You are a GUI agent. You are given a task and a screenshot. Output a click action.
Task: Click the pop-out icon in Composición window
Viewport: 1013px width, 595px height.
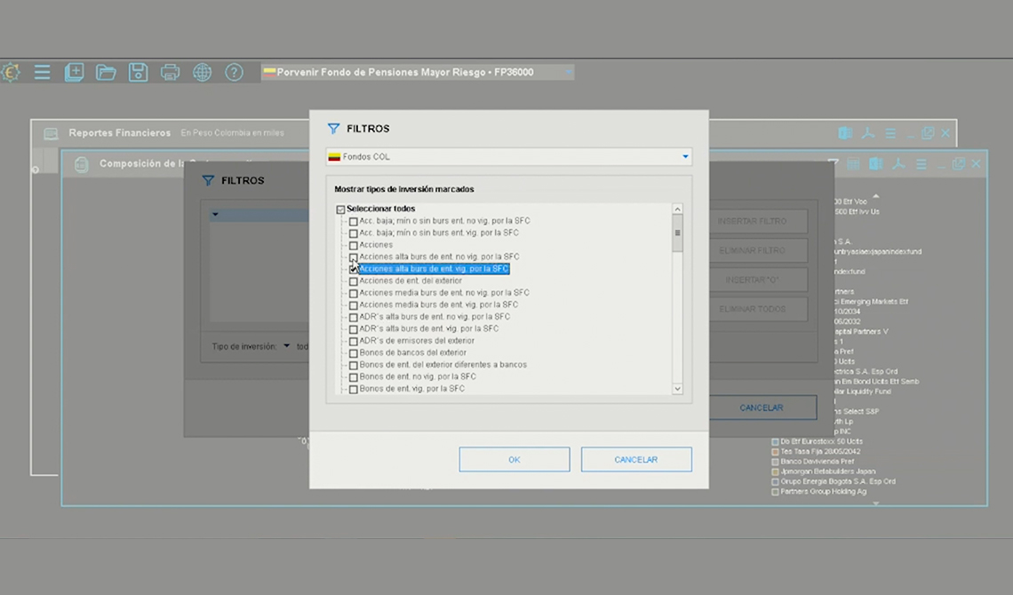point(959,164)
